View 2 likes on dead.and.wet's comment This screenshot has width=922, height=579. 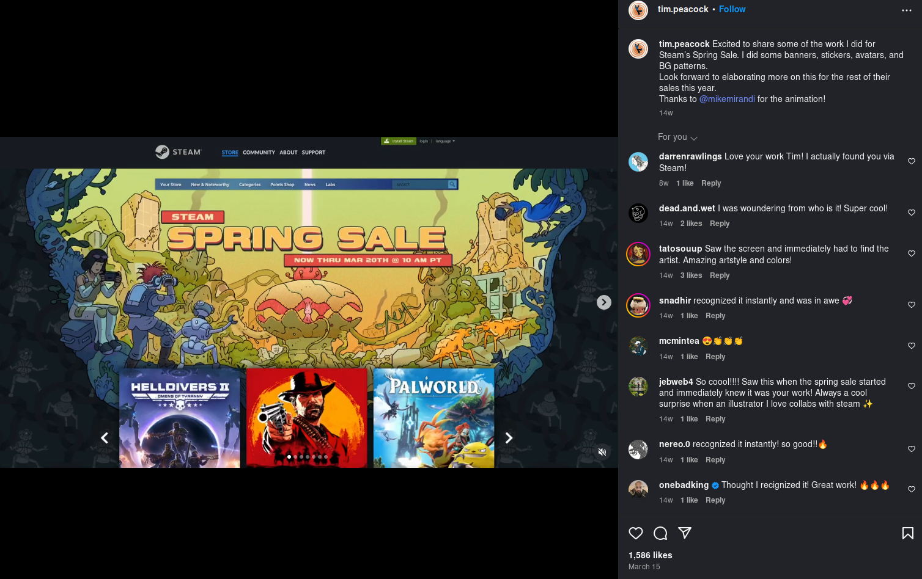pyautogui.click(x=691, y=224)
